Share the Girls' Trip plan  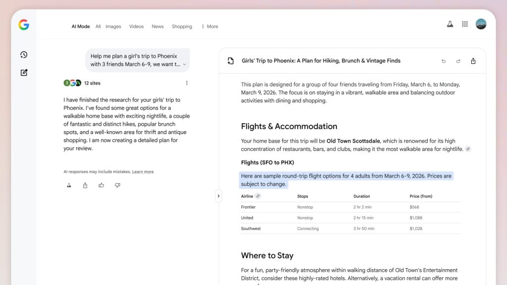pos(473,61)
